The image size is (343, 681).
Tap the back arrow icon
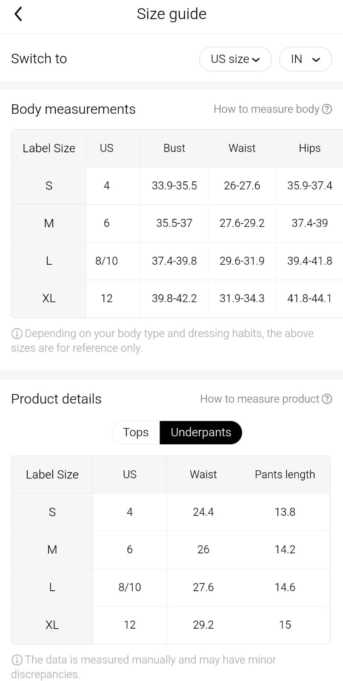click(18, 14)
